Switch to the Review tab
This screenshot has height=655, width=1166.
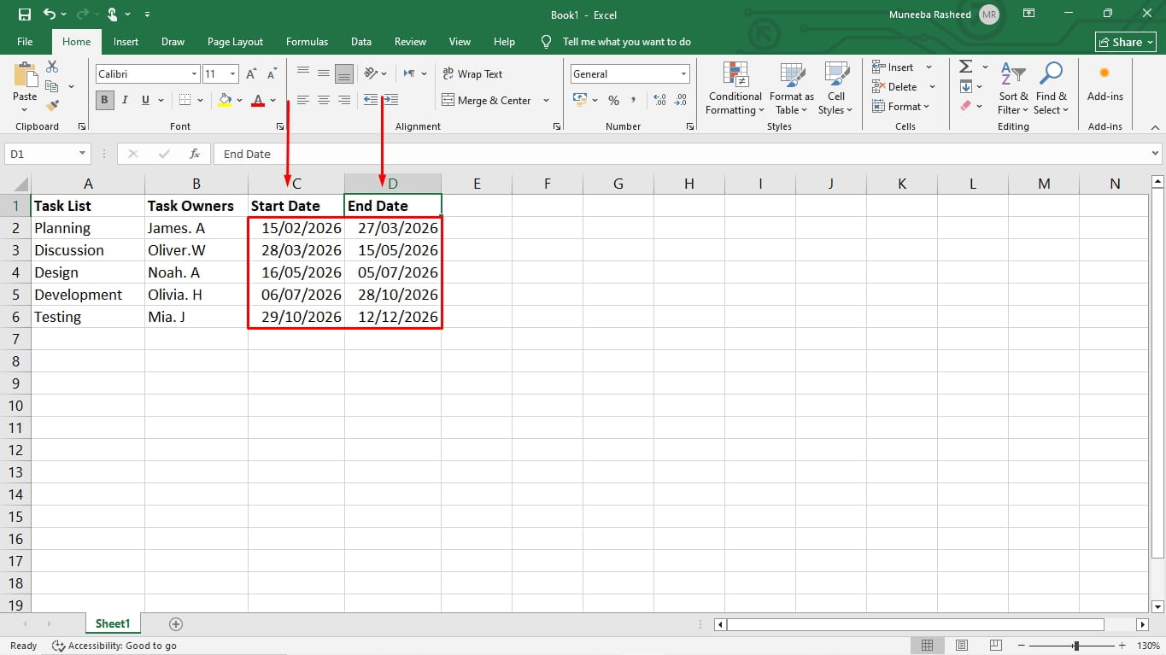410,42
